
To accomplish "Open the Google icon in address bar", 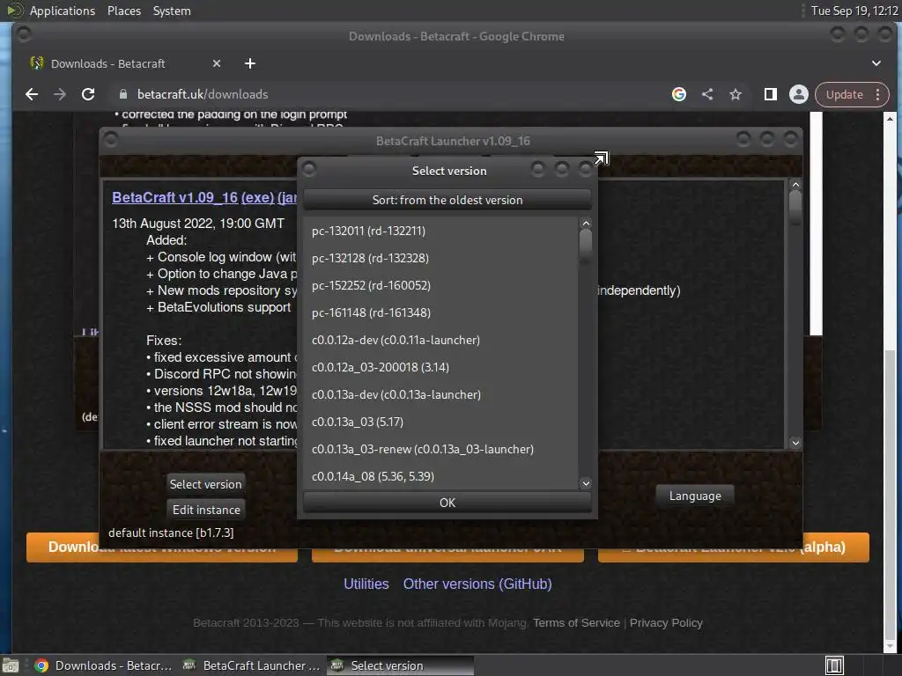I will click(x=679, y=94).
